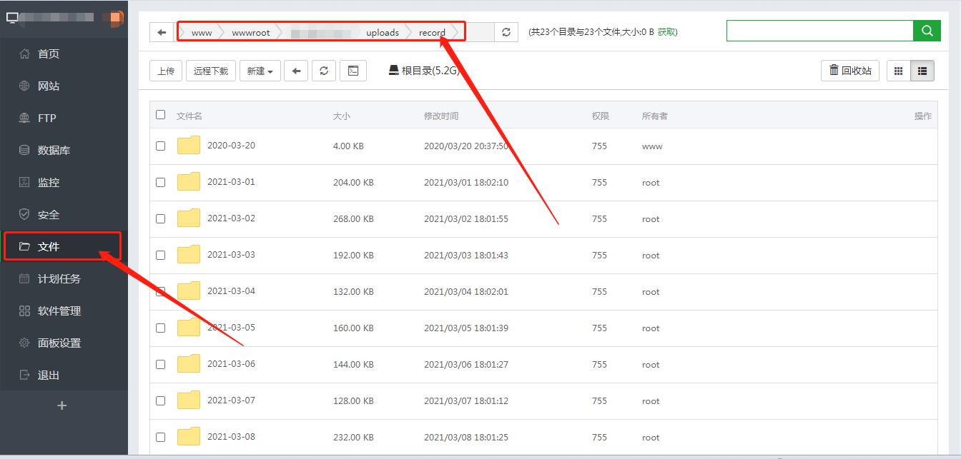Viewport: 961px width, 459px height.
Task: Click the 远程下载 button
Action: pyautogui.click(x=211, y=71)
